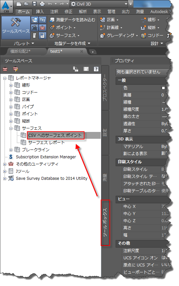Open the ツールボックス vertical tab

[x=105, y=223]
